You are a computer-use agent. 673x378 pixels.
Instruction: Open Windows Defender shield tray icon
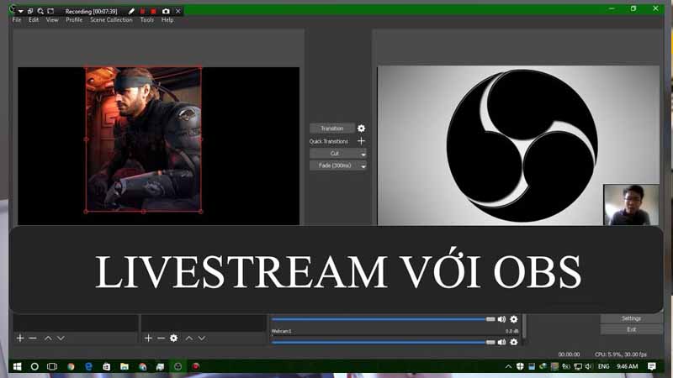[x=520, y=366]
